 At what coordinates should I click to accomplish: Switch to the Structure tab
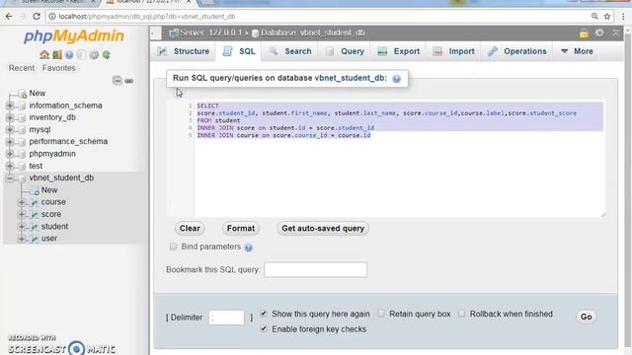184,51
